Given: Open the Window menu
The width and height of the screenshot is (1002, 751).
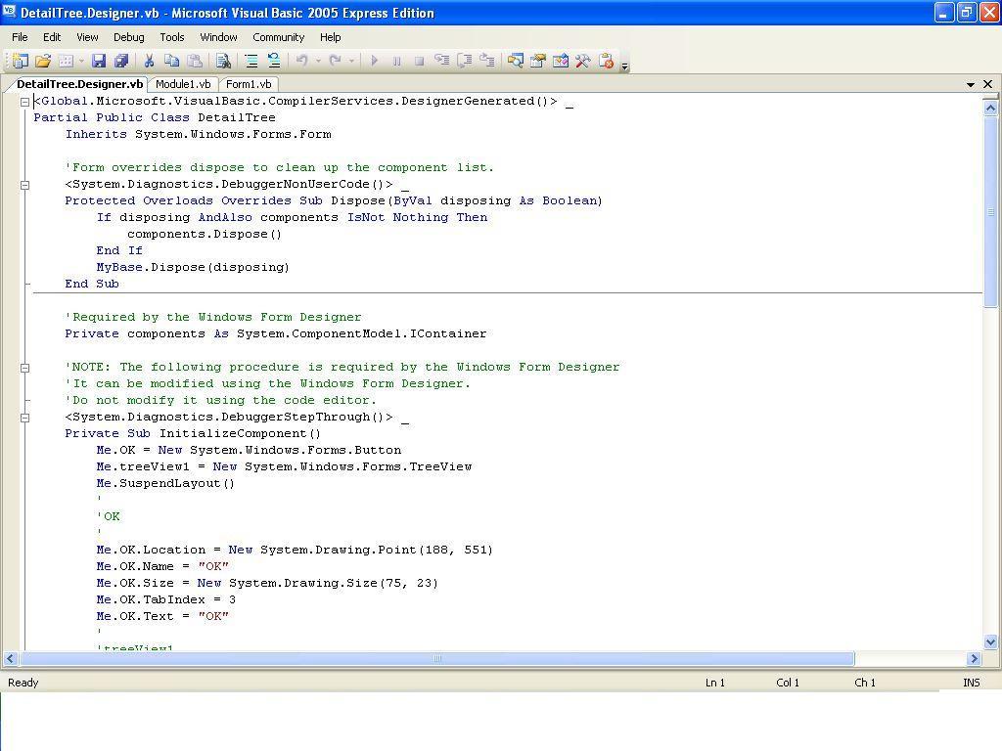Looking at the screenshot, I should coord(218,37).
